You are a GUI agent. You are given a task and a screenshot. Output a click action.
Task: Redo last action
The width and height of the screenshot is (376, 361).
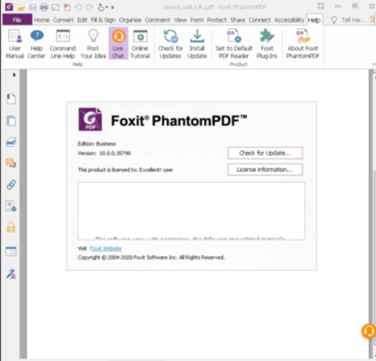click(x=90, y=7)
